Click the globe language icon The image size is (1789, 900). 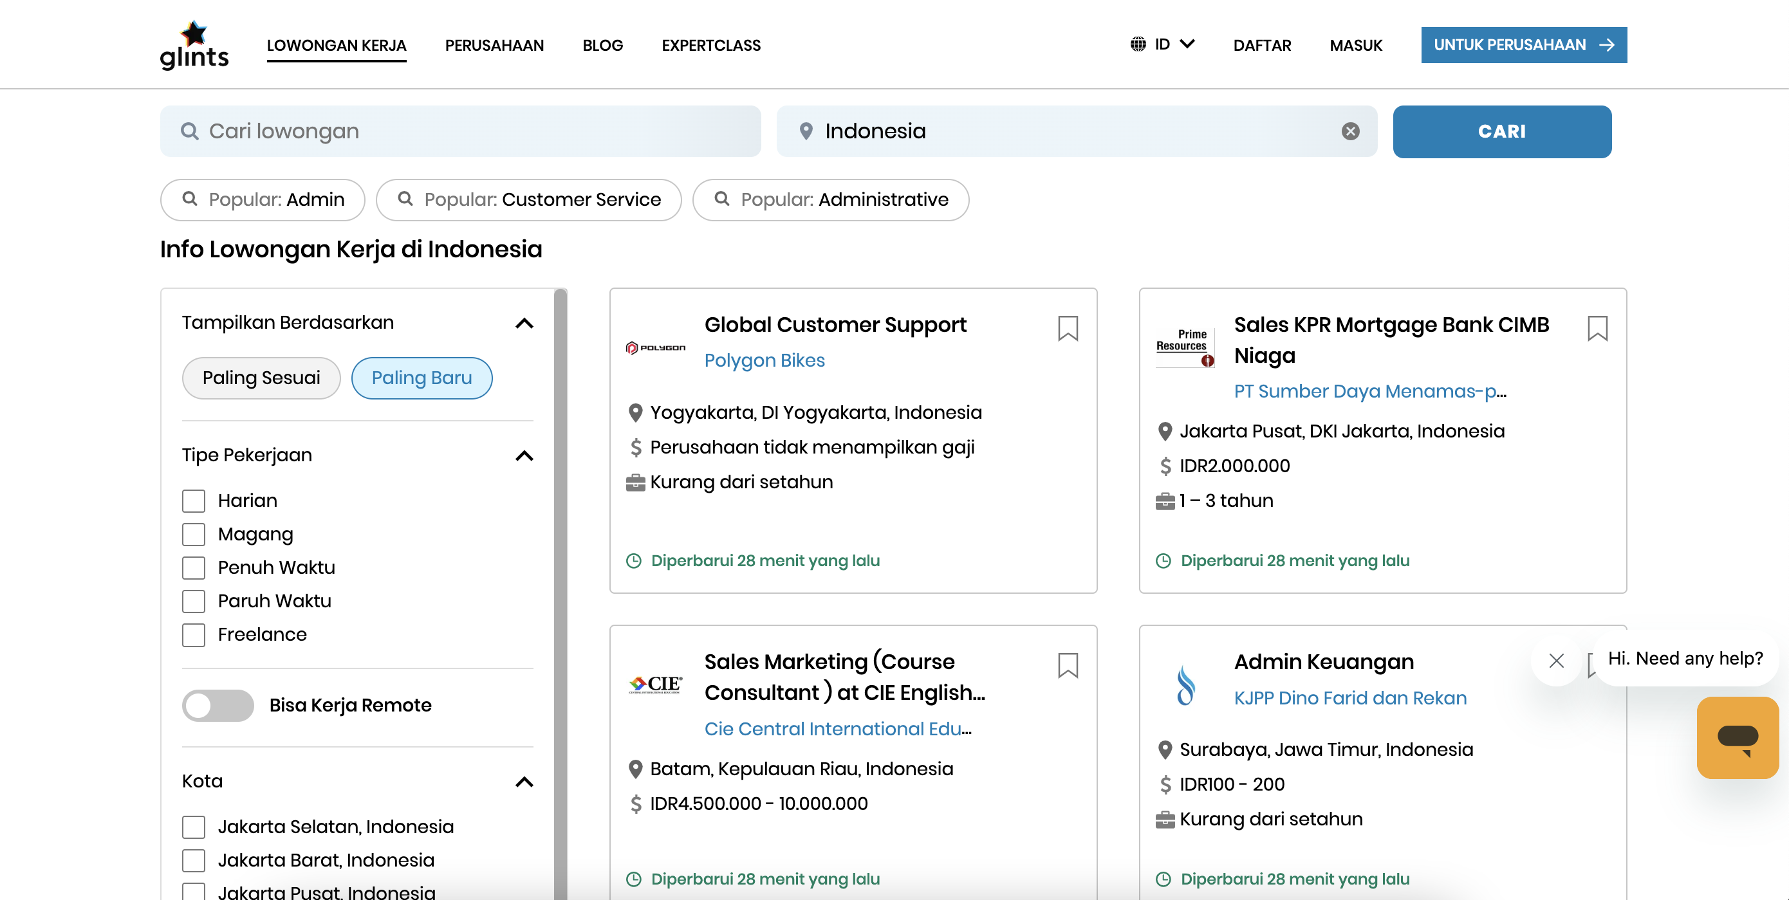click(1138, 44)
